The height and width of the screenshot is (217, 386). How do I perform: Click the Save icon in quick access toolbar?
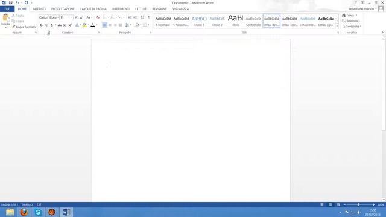11,2
